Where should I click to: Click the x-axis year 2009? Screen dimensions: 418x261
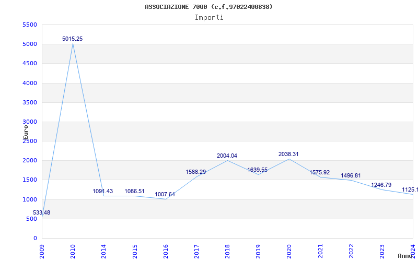tap(42, 251)
